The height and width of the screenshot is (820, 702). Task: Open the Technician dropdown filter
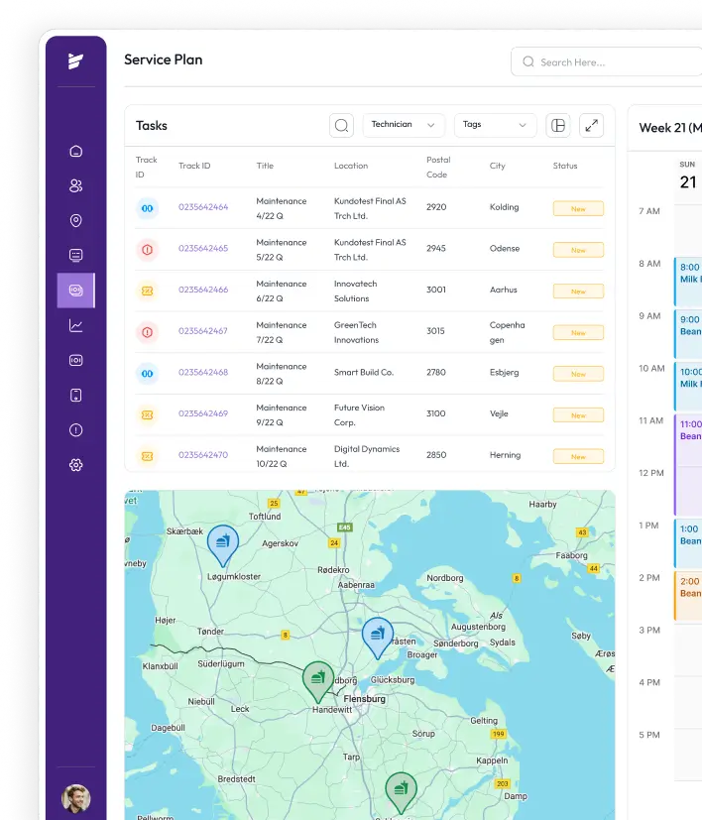(x=404, y=125)
